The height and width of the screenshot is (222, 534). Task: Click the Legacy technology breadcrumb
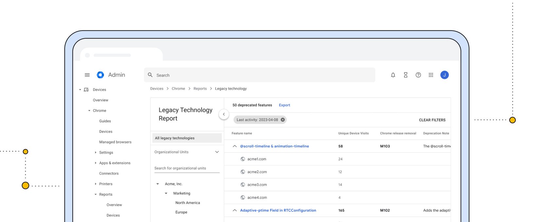tap(231, 88)
